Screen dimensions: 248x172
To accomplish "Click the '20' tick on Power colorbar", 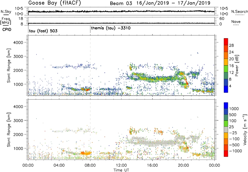I will tap(231, 59).
